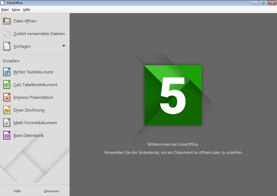Click the Base database icon
This screenshot has height=196, width=277.
7,135
